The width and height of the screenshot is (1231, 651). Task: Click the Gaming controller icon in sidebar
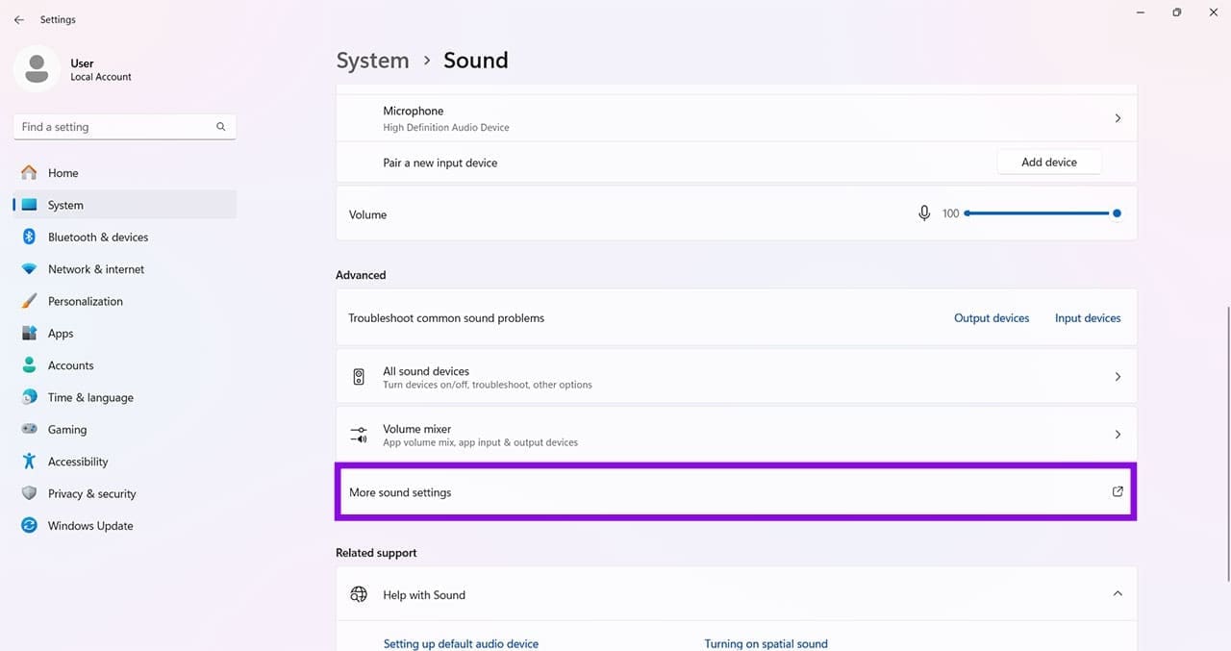tap(29, 429)
